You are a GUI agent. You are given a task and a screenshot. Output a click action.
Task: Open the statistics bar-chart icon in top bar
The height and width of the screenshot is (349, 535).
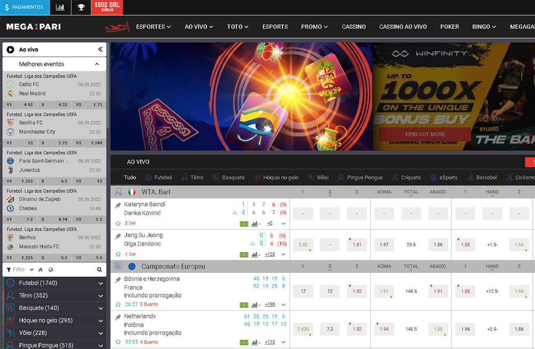(x=60, y=7)
